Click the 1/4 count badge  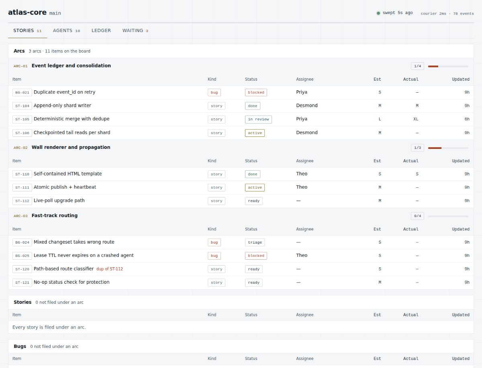point(417,66)
